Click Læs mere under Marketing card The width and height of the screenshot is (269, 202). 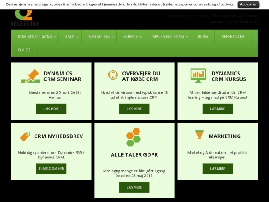coord(217,169)
